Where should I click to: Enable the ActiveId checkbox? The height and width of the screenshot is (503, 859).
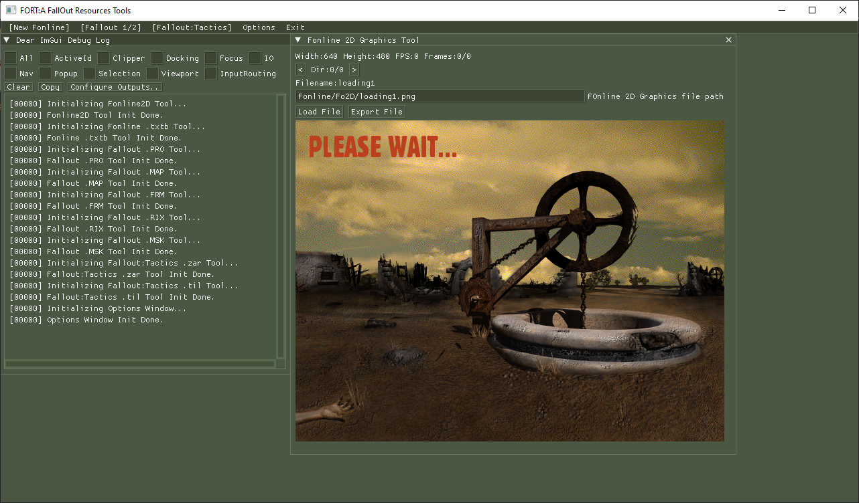click(45, 58)
